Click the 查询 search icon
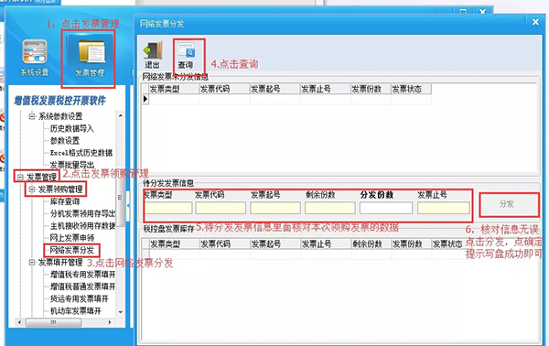549x346 pixels. click(x=186, y=50)
